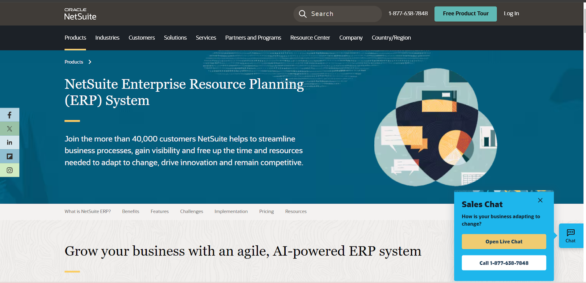The width and height of the screenshot is (586, 283).
Task: Click the Oracle NetSuite logo
Action: point(80,14)
